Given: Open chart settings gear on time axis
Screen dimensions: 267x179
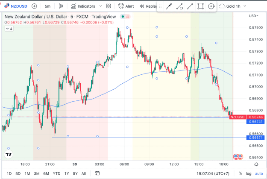Looking at the screenshot, I should (x=256, y=164).
